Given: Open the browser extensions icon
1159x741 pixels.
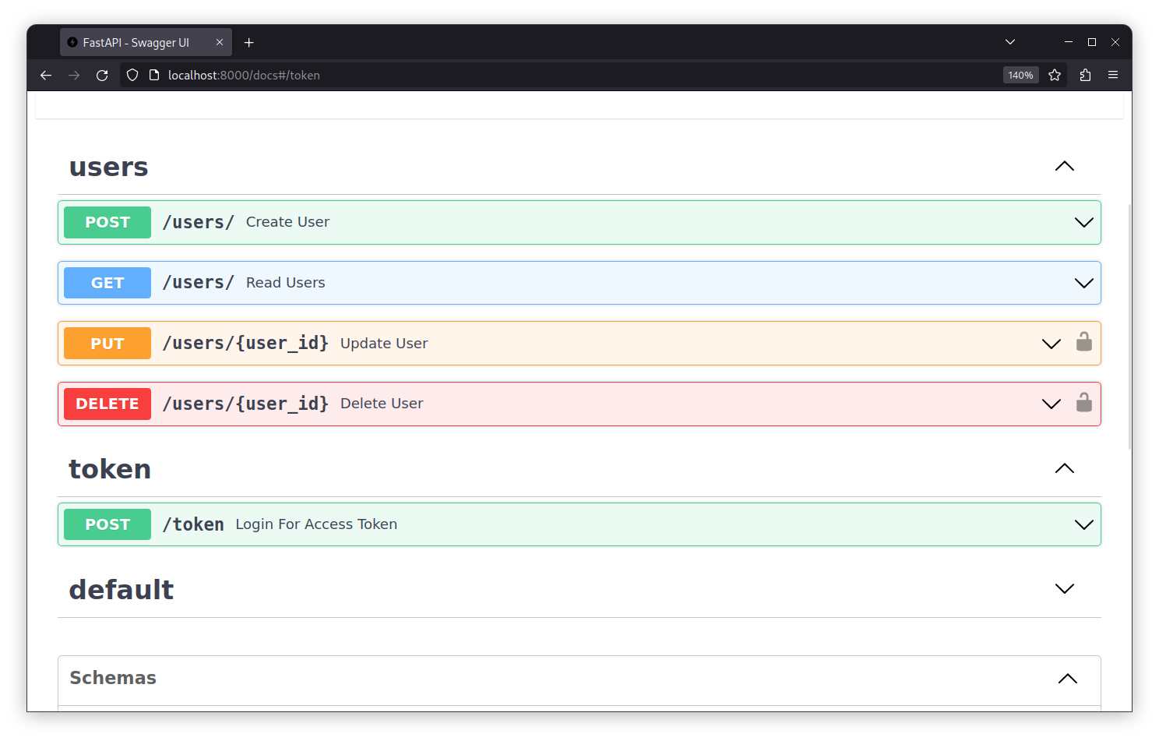Looking at the screenshot, I should pos(1085,76).
